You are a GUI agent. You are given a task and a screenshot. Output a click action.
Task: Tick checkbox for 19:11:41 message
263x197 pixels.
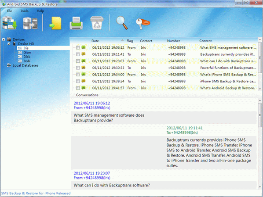[x=78, y=54]
